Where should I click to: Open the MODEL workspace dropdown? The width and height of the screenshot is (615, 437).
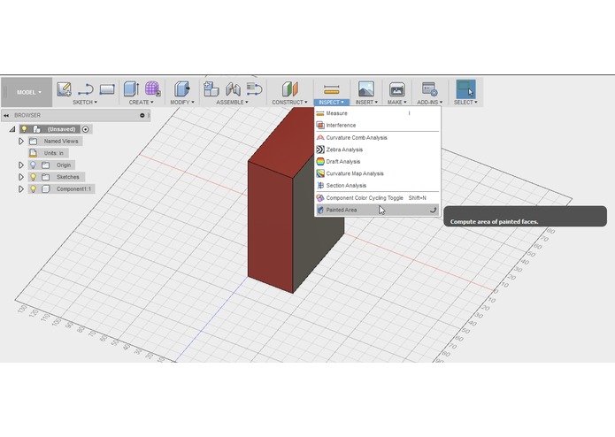28,92
